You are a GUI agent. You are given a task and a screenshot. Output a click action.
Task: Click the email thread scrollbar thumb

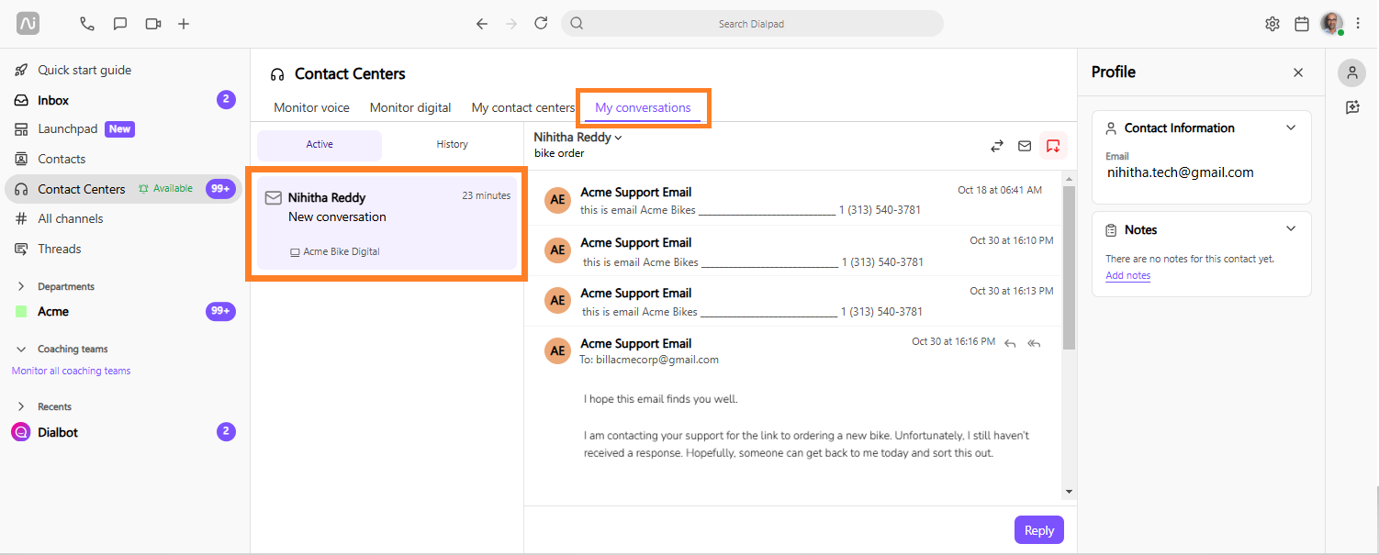click(1069, 268)
